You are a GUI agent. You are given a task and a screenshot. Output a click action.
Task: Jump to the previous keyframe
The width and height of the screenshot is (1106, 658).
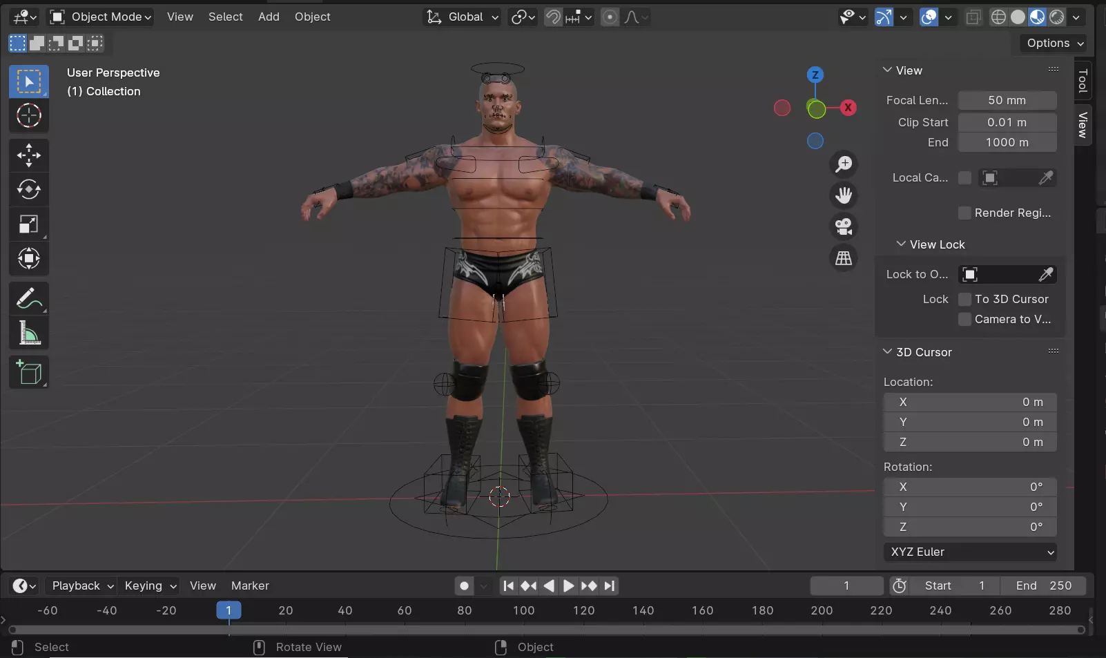point(529,586)
